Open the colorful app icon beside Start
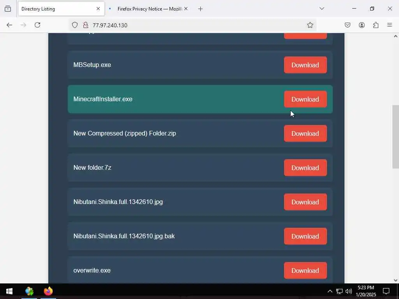 click(x=29, y=291)
